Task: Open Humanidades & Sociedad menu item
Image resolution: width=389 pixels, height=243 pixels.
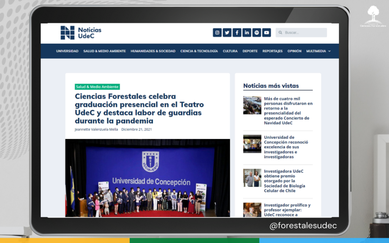Action: pyautogui.click(x=153, y=51)
